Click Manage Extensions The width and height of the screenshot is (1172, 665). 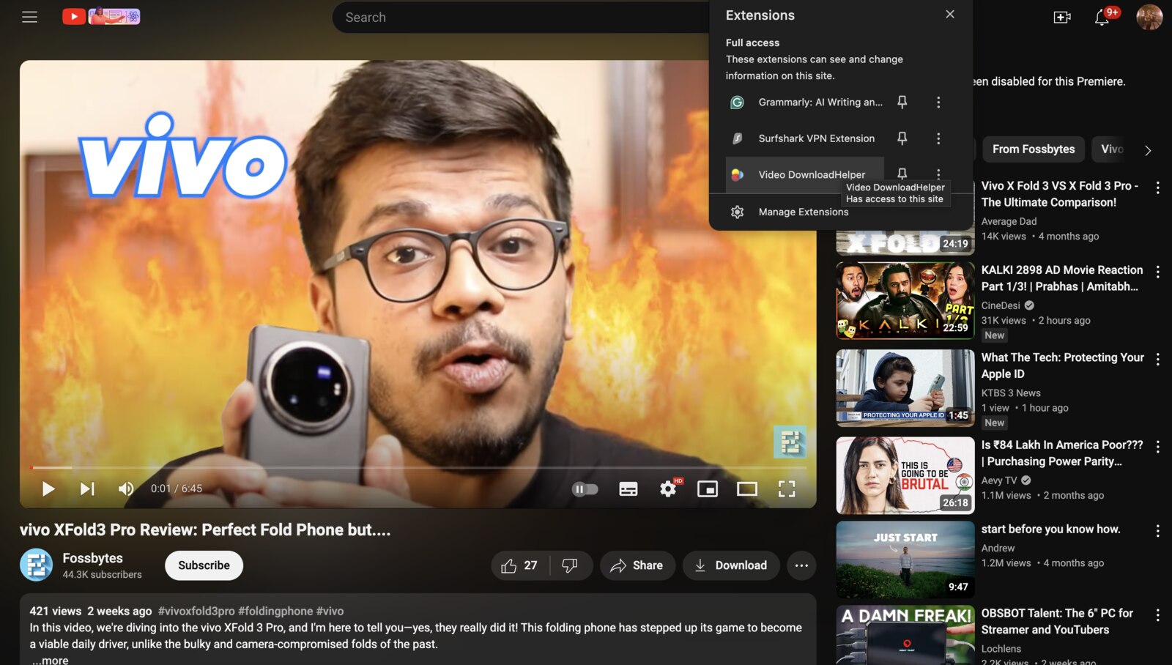804,212
